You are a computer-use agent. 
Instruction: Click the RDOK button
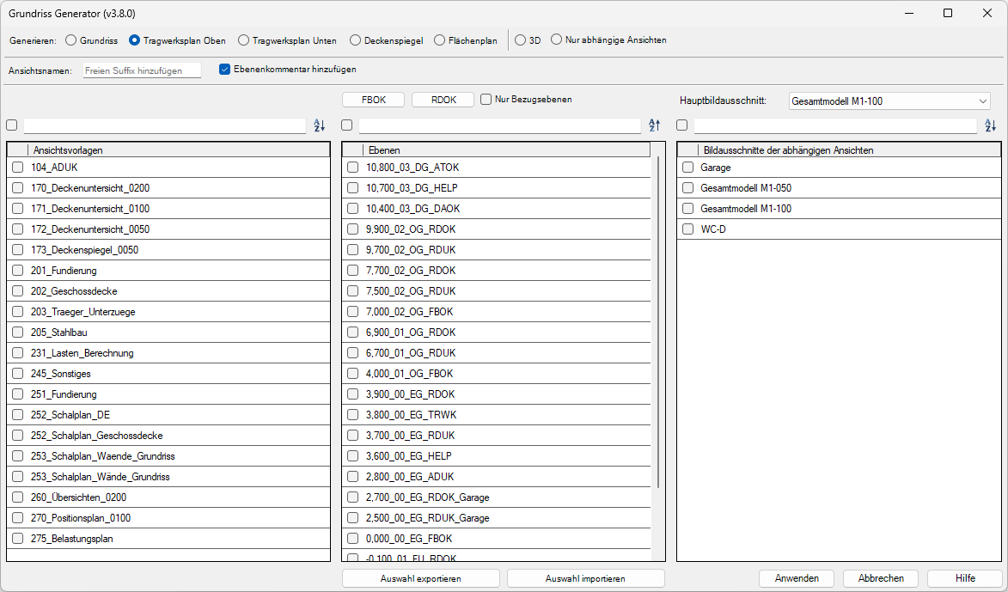tap(443, 99)
